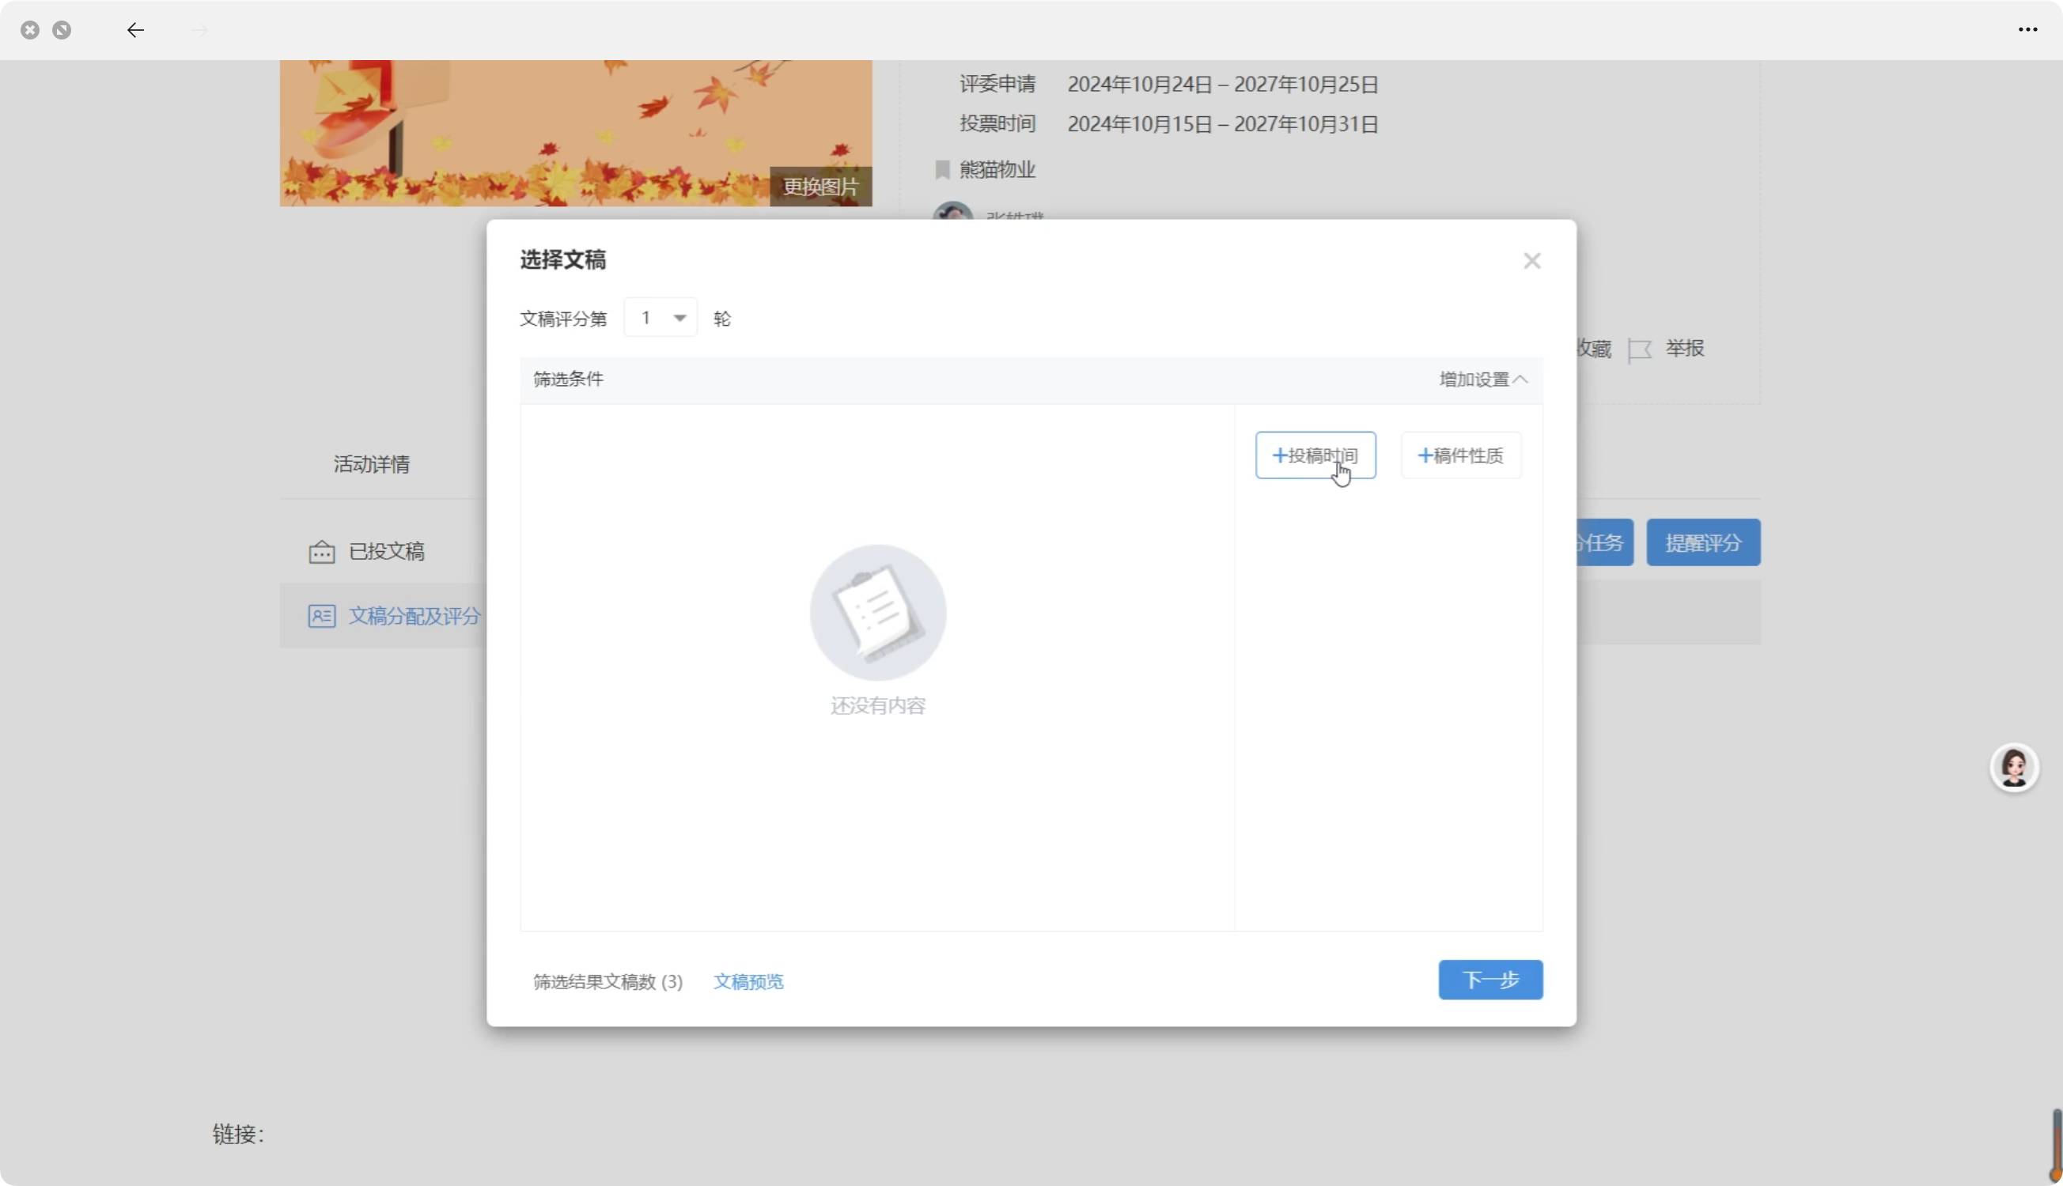Click the assistant avatar floating icon
The height and width of the screenshot is (1186, 2063).
point(2014,767)
